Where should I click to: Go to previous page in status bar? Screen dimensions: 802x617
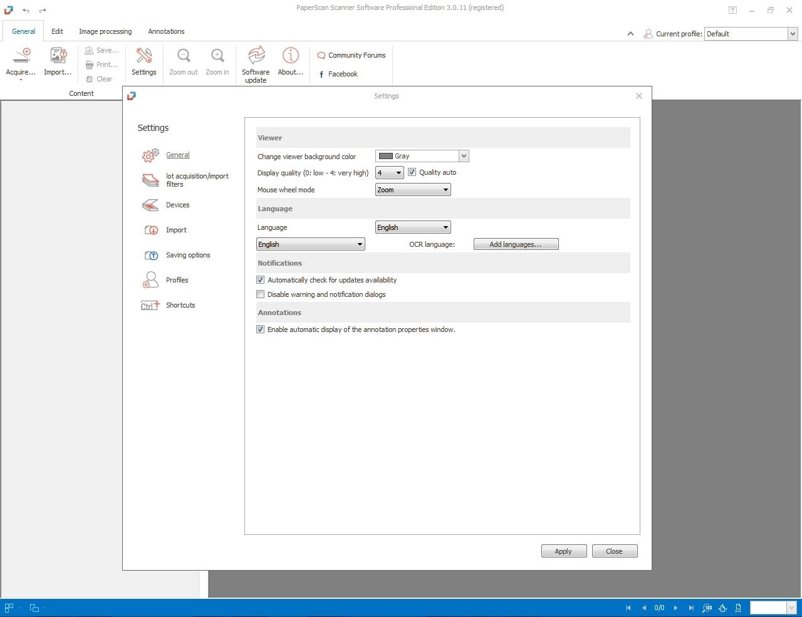[644, 608]
